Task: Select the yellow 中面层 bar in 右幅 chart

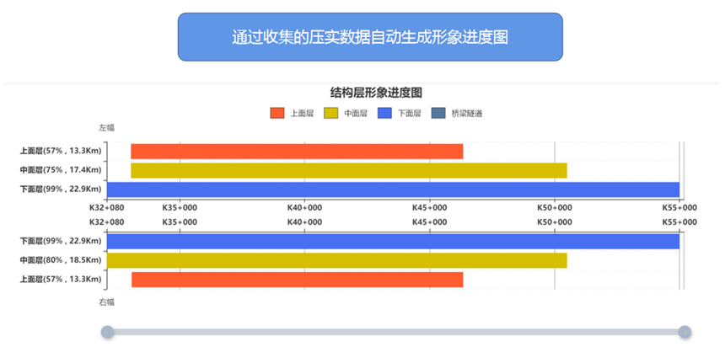Action: 336,260
